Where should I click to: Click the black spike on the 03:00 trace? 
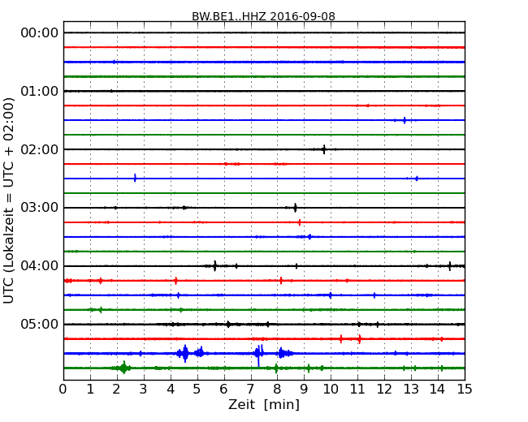[x=295, y=208]
